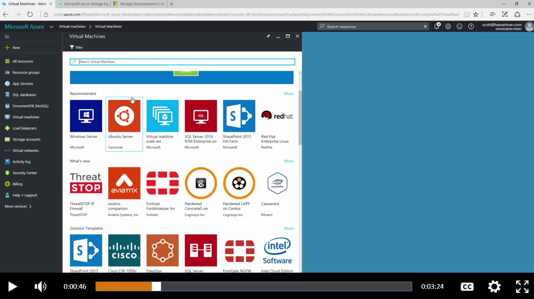This screenshot has width=534, height=299.
Task: Expand More services in sidebar
Action: tap(18, 206)
